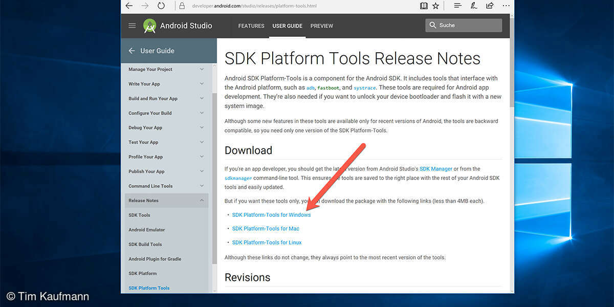
Task: Collapse the Release Notes section chevron
Action: pos(202,201)
